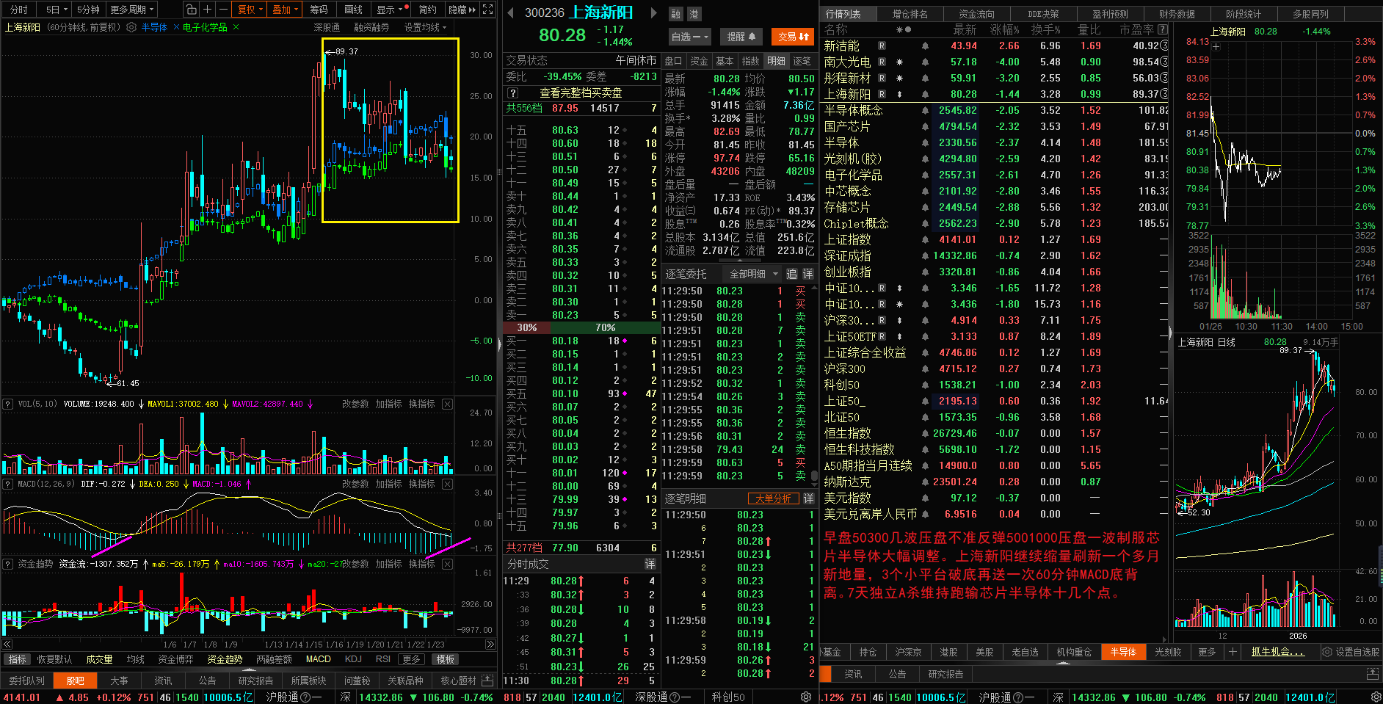Click the alert bell in 新洁能 row
This screenshot has width=1383, height=704.
coord(925,46)
